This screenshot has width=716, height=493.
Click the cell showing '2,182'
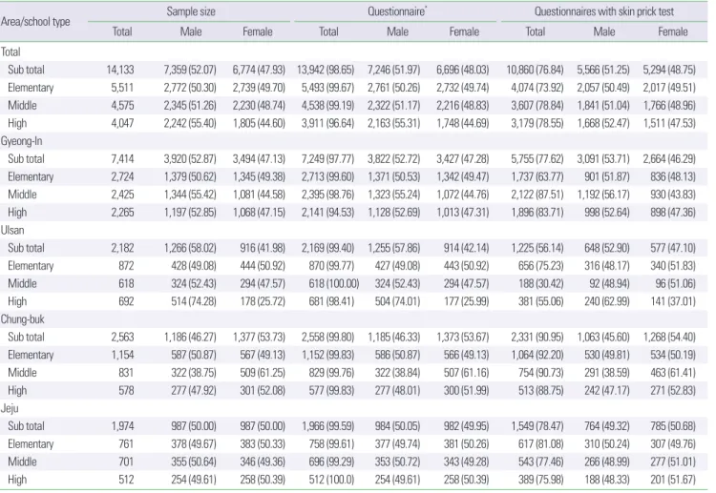coord(122,248)
